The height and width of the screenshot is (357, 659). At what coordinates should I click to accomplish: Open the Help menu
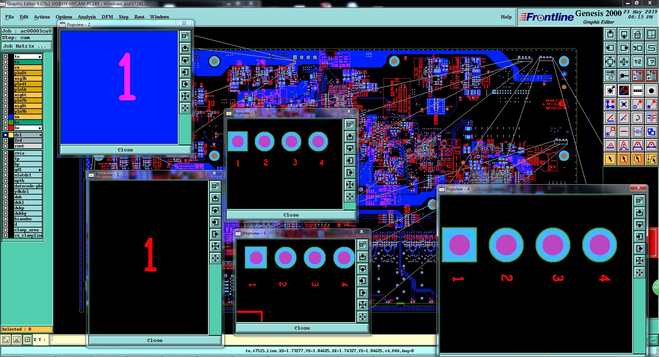(506, 17)
